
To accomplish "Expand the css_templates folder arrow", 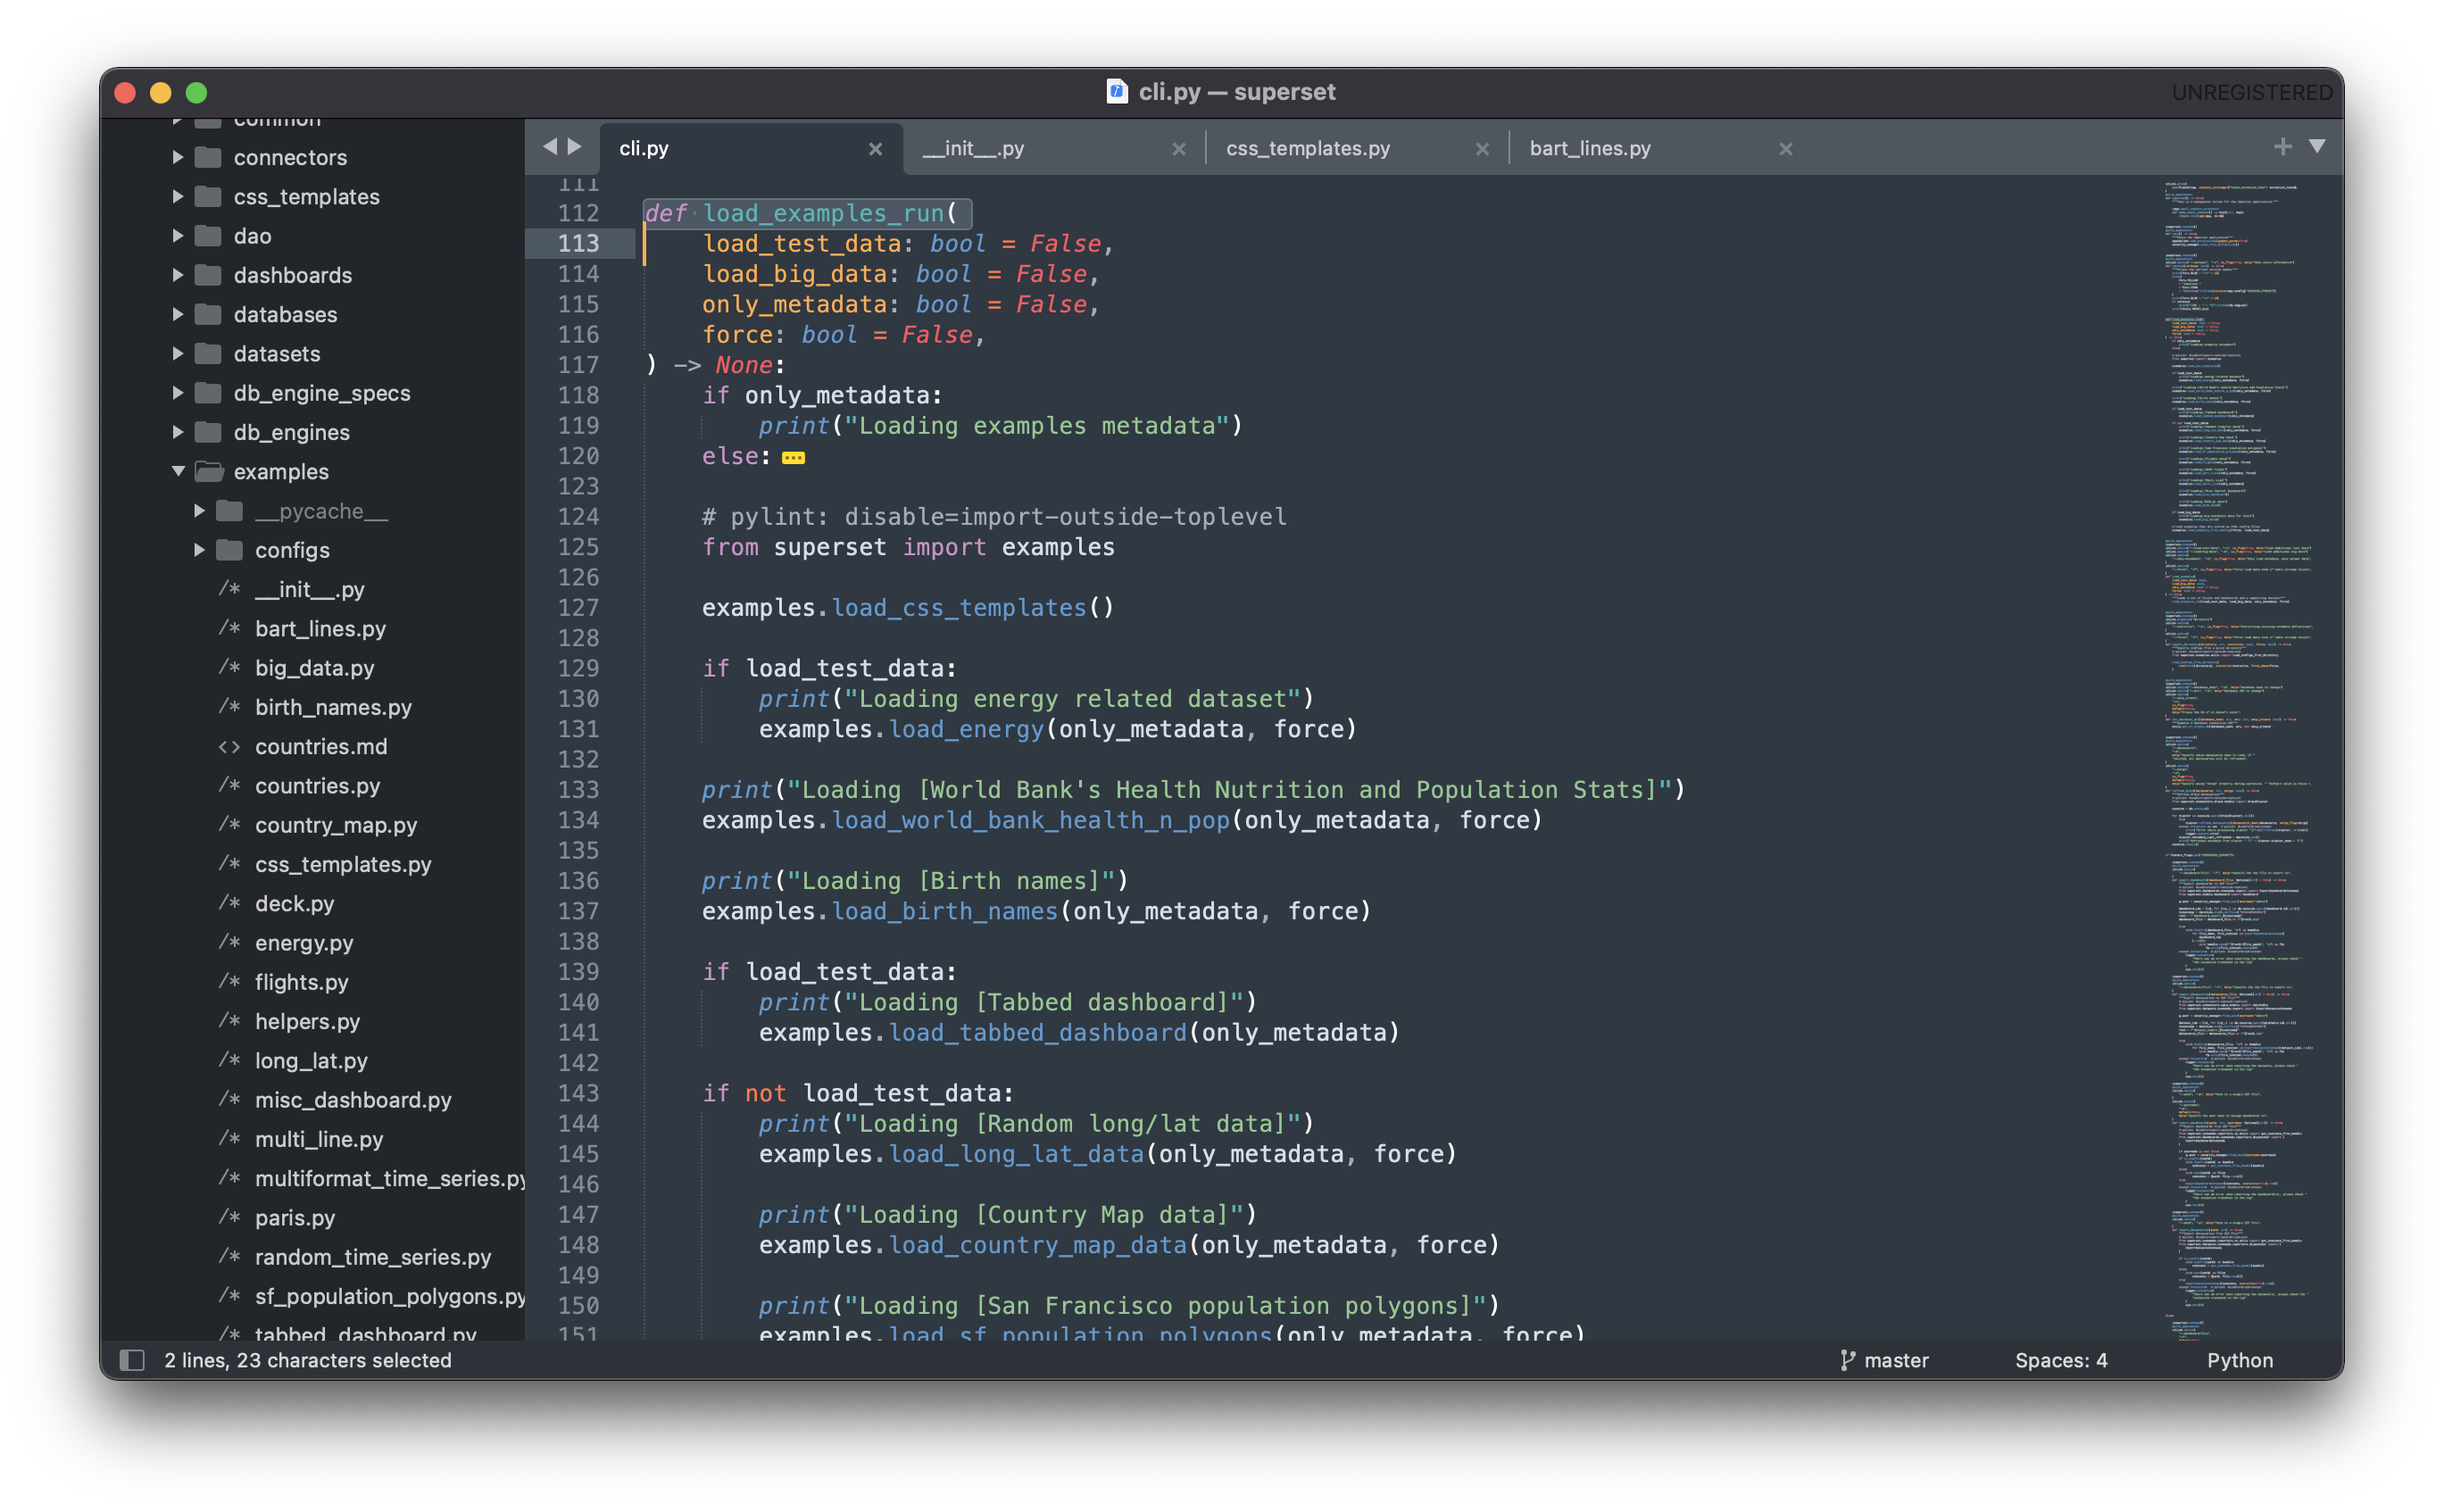I will click(177, 196).
